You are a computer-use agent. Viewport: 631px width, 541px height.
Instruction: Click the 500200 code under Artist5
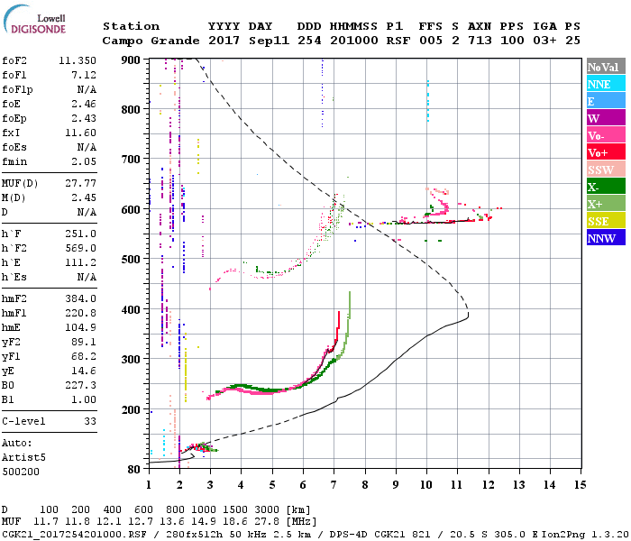[x=21, y=472]
